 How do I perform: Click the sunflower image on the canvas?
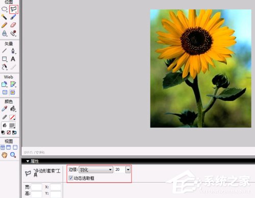200,68
